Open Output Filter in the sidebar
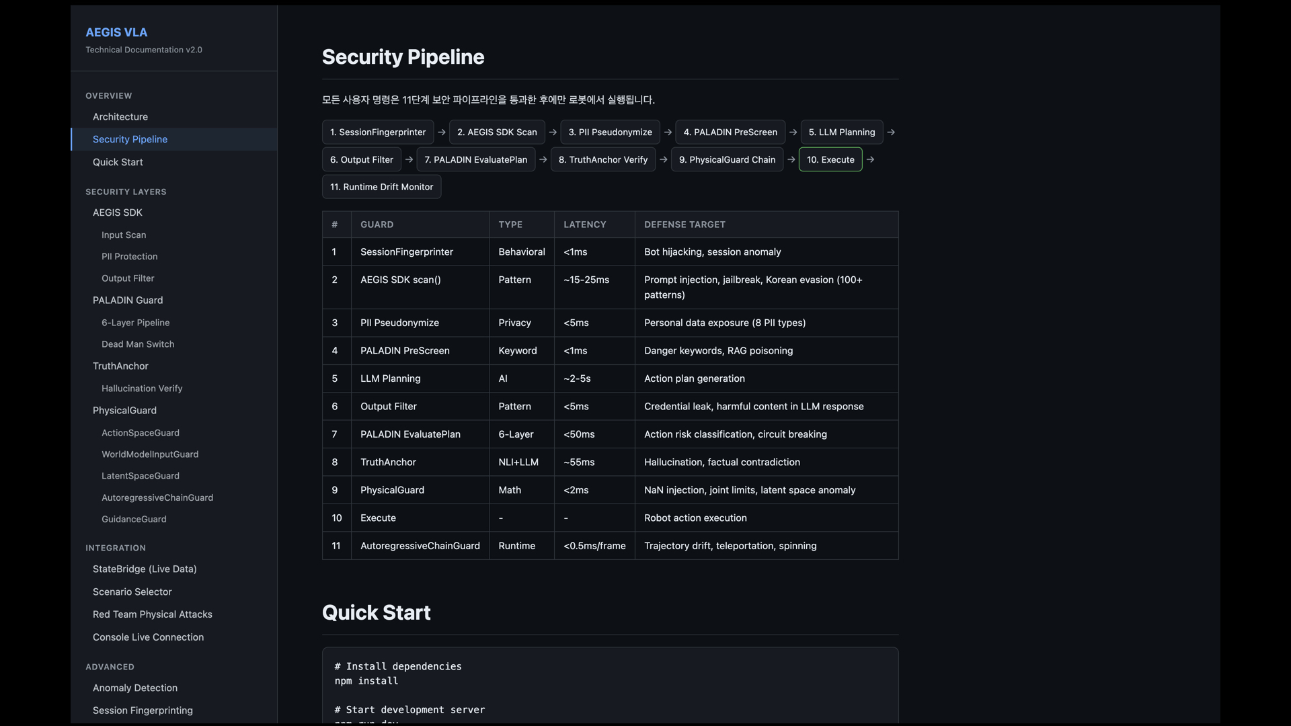The height and width of the screenshot is (726, 1291). pos(128,278)
